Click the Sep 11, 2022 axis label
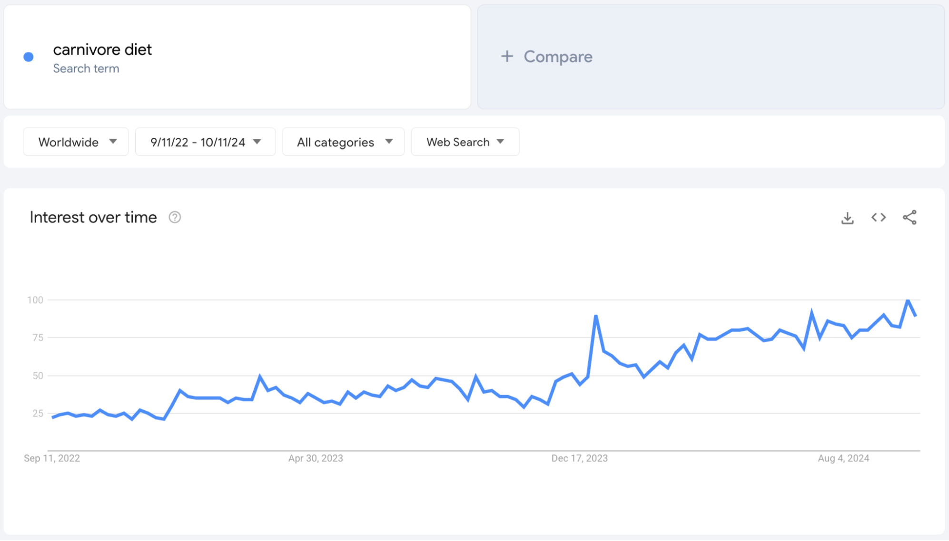Viewport: 949px width, 541px height. [52, 458]
